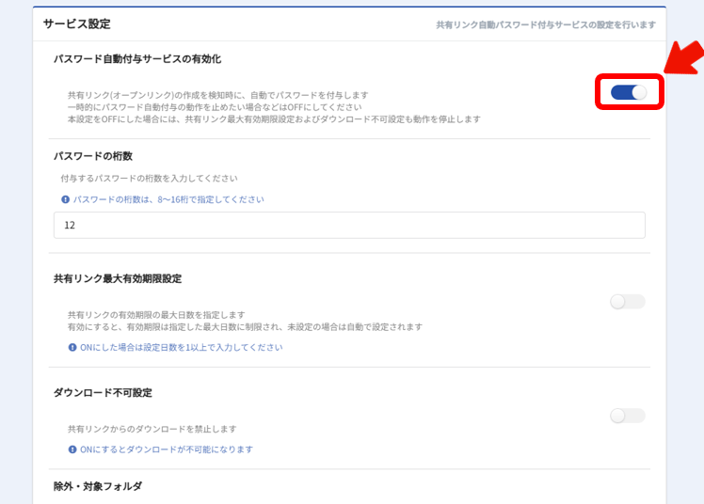Screen dimensions: 704x504
Task: Click text 共有リンクの有効期限の最大日数を指定します
Action: tap(156, 315)
